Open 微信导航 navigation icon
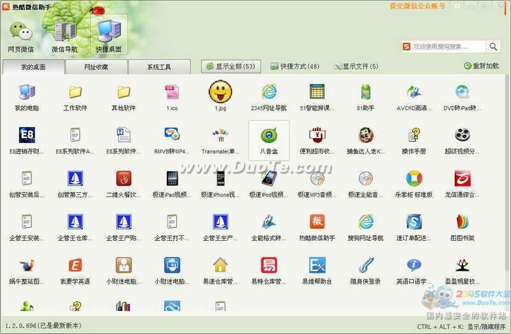The width and height of the screenshot is (511, 334). click(x=65, y=37)
